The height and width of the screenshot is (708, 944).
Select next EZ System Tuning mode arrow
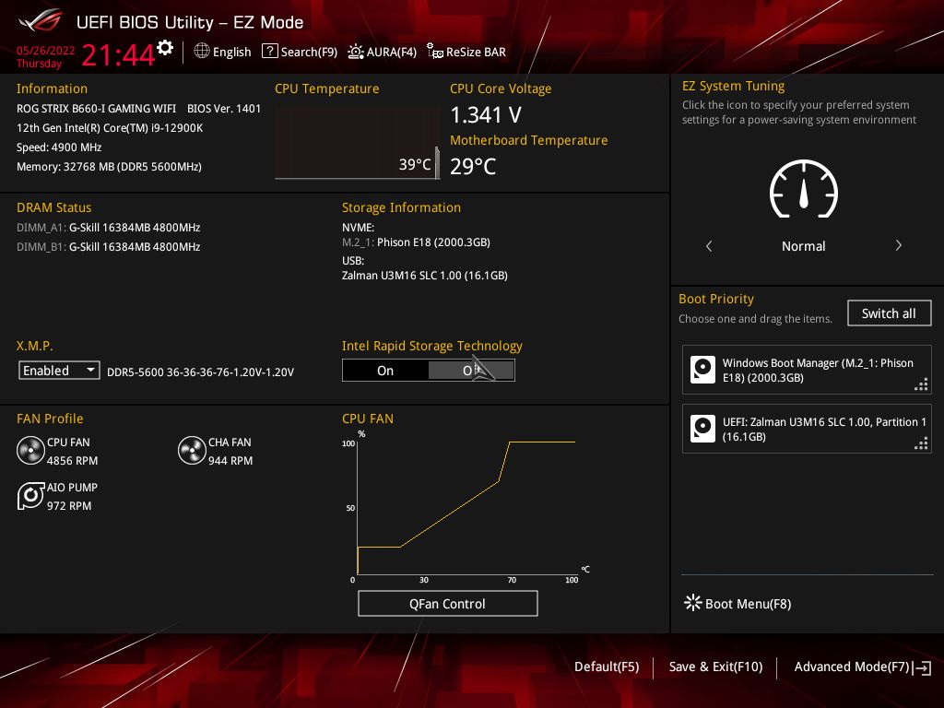898,245
